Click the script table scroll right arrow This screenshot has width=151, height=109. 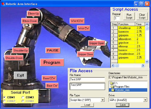coord(143,66)
